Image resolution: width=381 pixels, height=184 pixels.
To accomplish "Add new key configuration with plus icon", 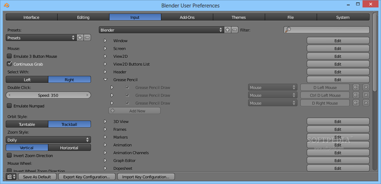I will (227, 30).
